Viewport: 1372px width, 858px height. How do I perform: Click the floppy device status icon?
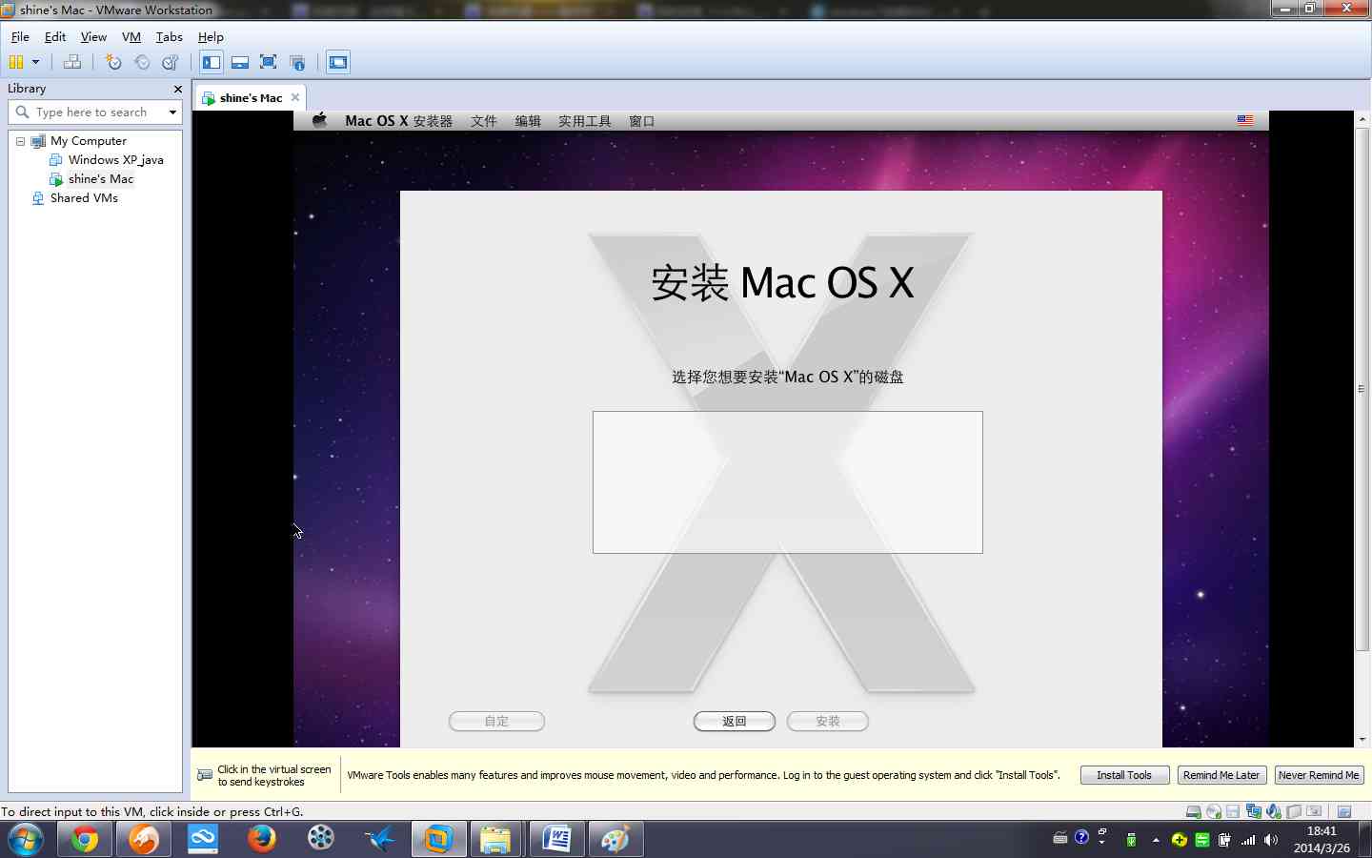[1233, 811]
